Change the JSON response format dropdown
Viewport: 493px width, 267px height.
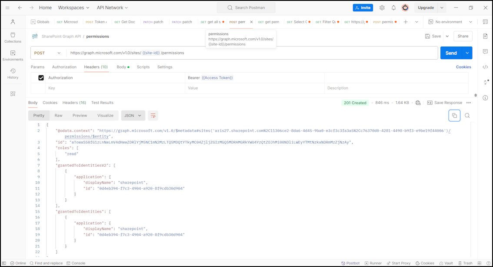[133, 115]
